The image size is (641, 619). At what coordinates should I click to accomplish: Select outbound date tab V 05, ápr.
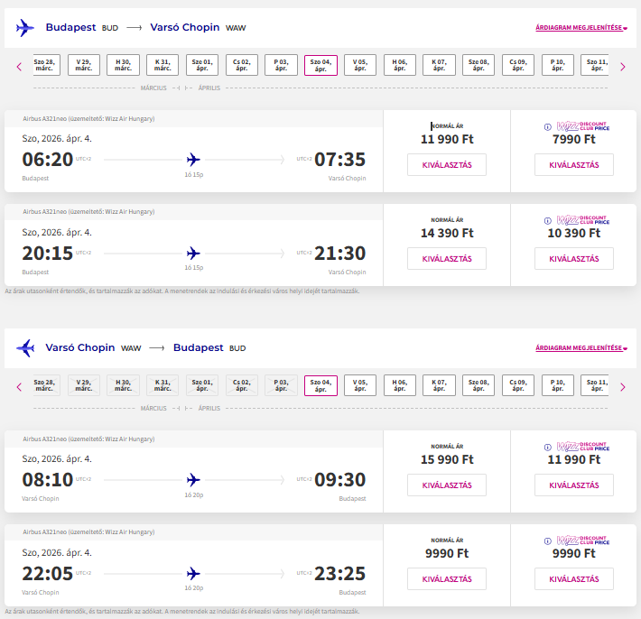360,65
